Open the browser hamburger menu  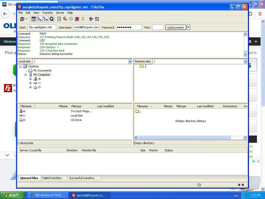[260, 14]
